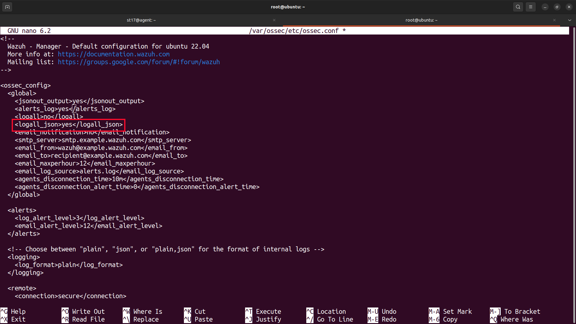The width and height of the screenshot is (576, 324).
Task: Place cursor on log_format plain line
Action: point(69,265)
